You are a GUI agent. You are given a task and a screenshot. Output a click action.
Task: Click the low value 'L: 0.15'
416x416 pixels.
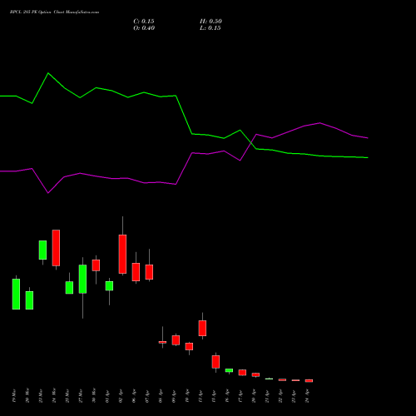click(x=210, y=28)
